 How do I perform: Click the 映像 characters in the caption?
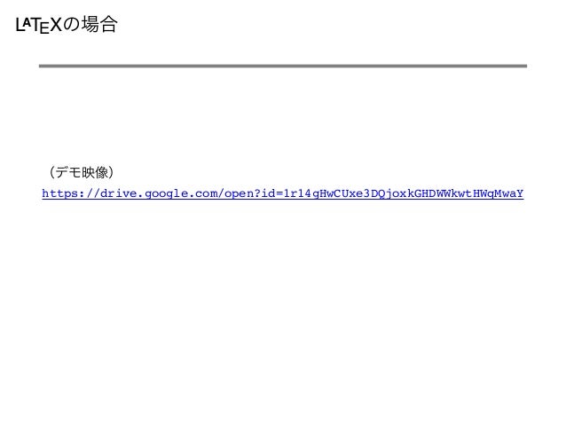coord(95,172)
